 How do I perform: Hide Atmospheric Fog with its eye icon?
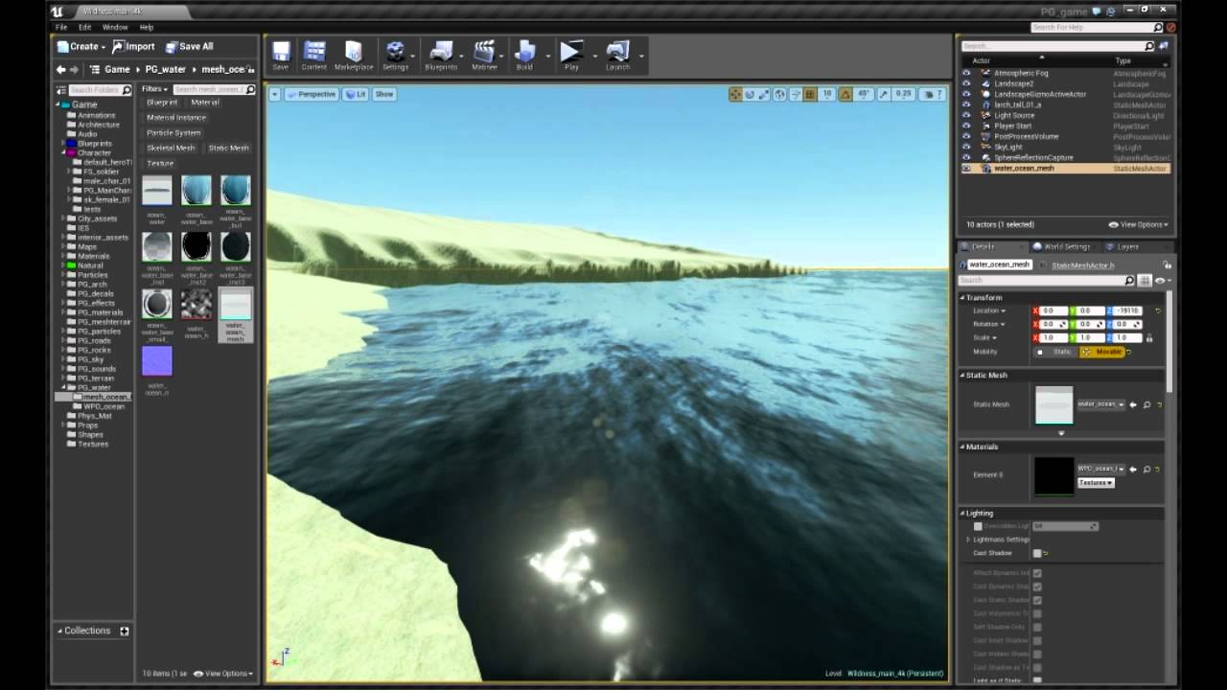point(966,73)
